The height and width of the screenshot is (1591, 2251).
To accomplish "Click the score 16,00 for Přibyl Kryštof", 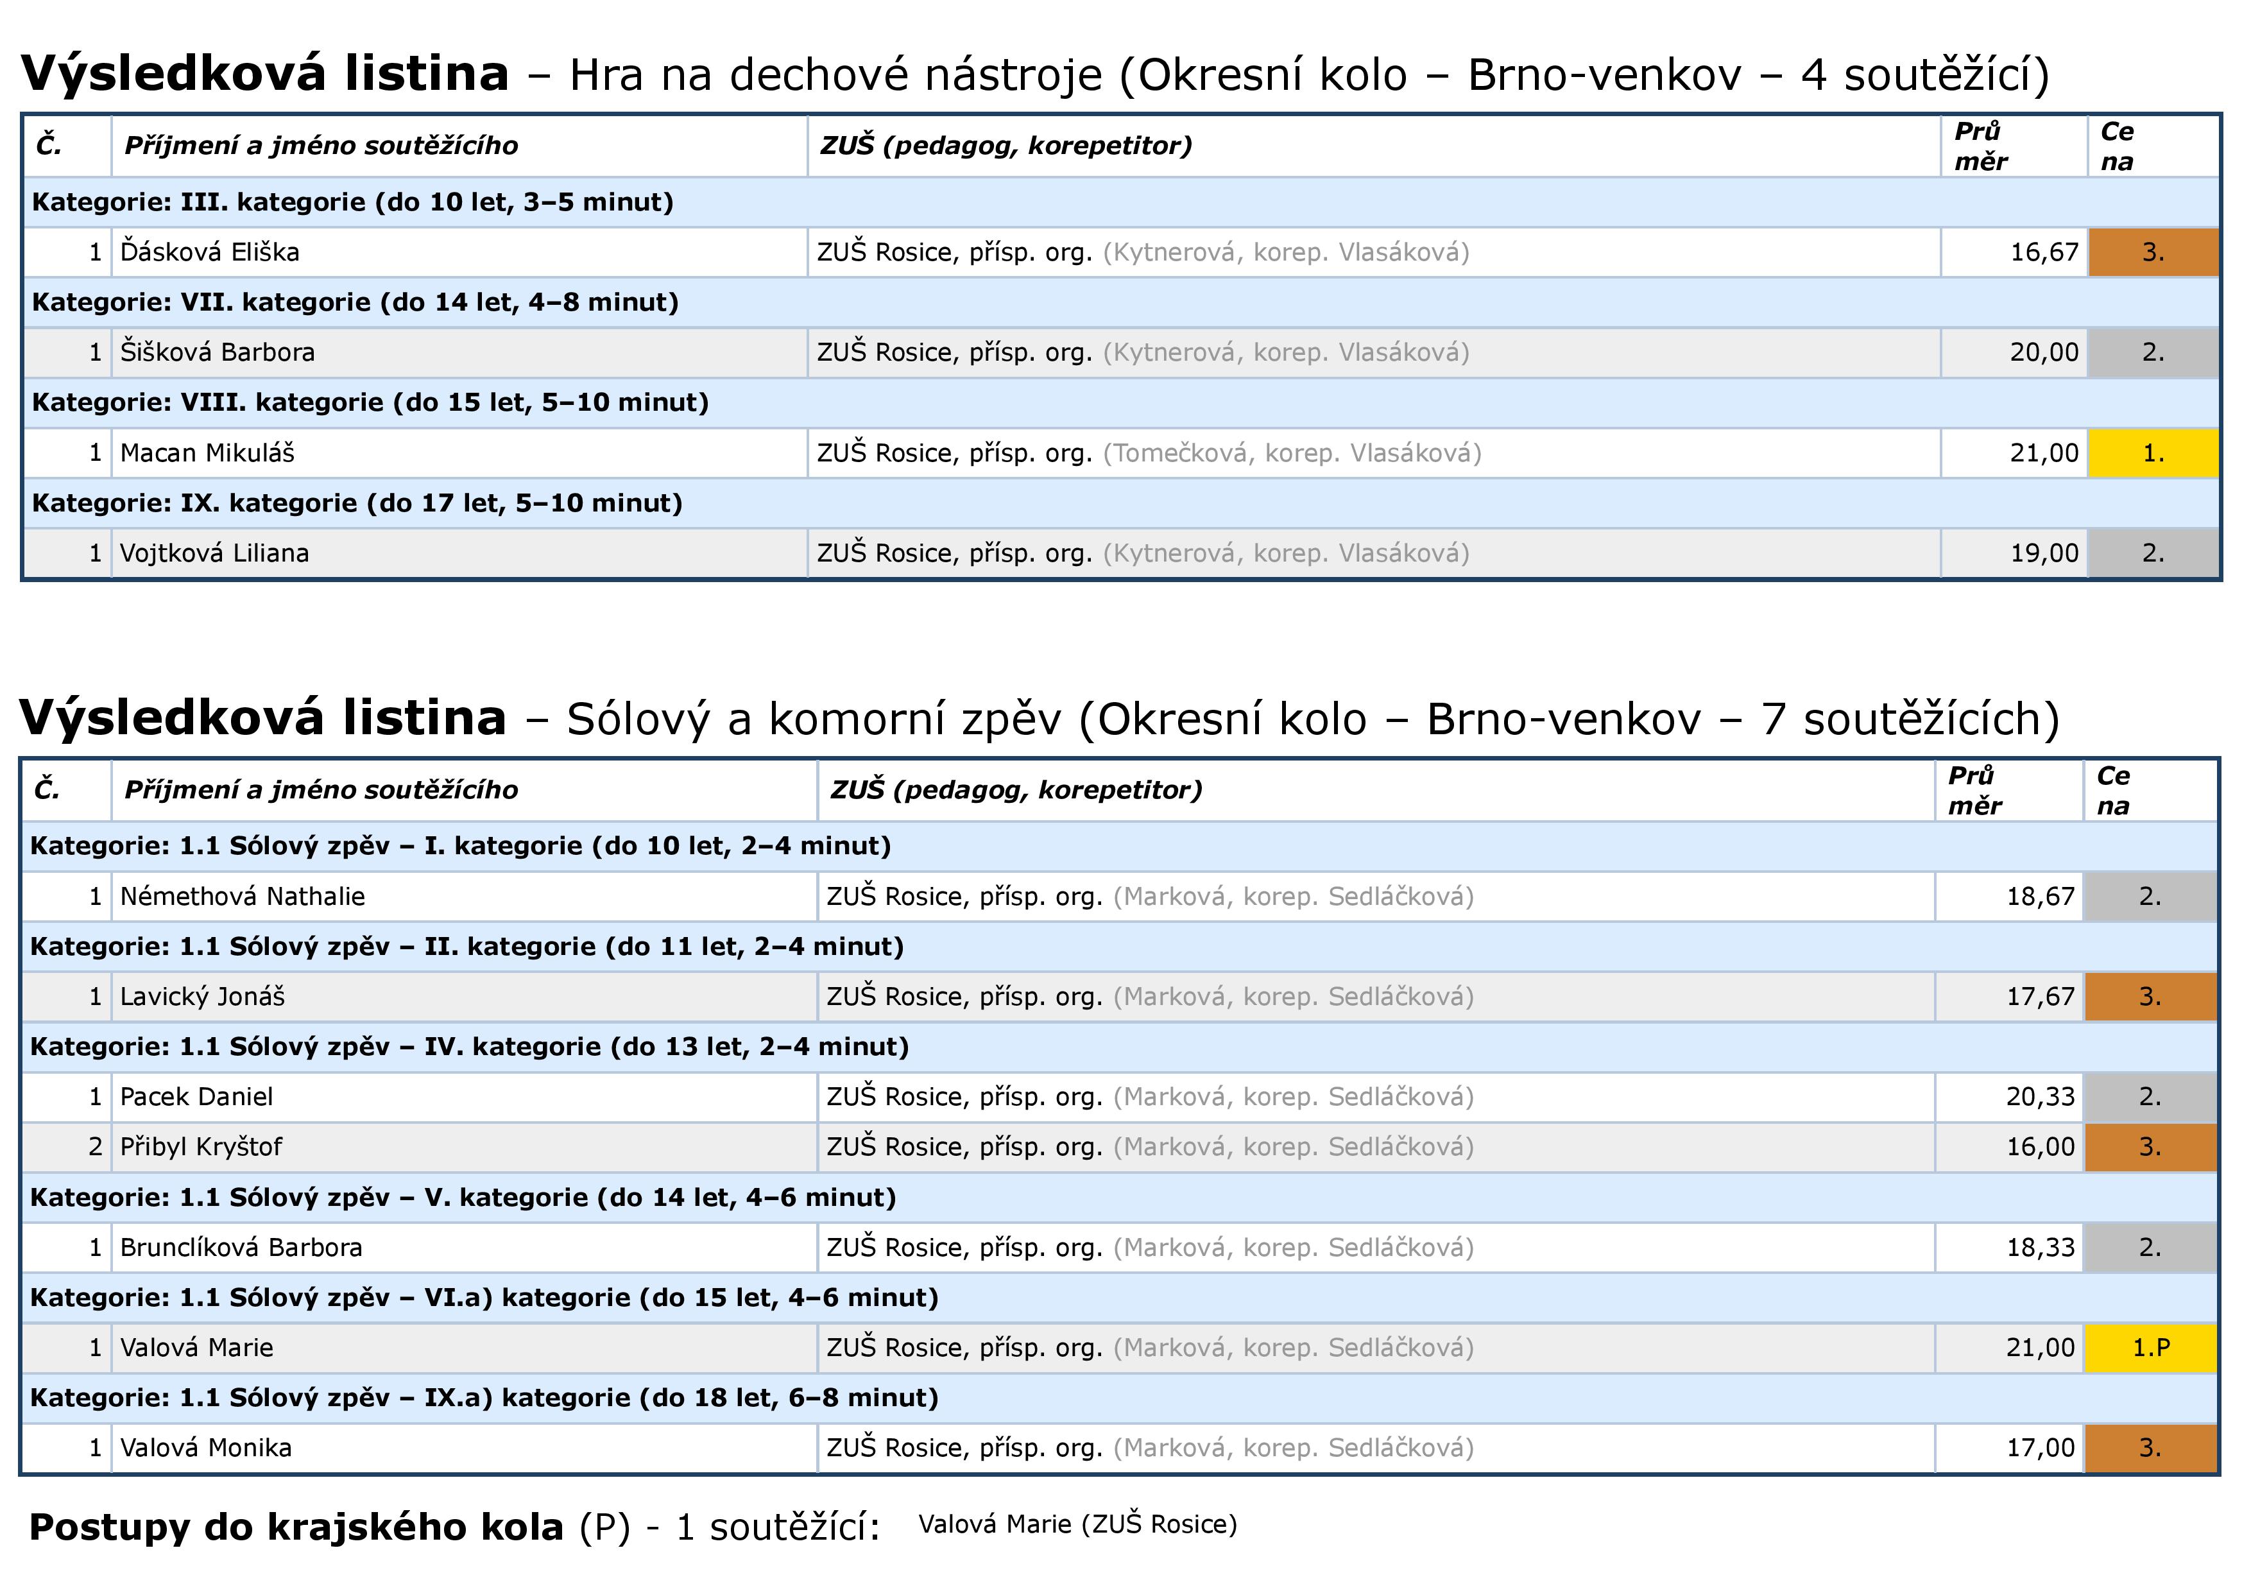I will coord(2039,1147).
